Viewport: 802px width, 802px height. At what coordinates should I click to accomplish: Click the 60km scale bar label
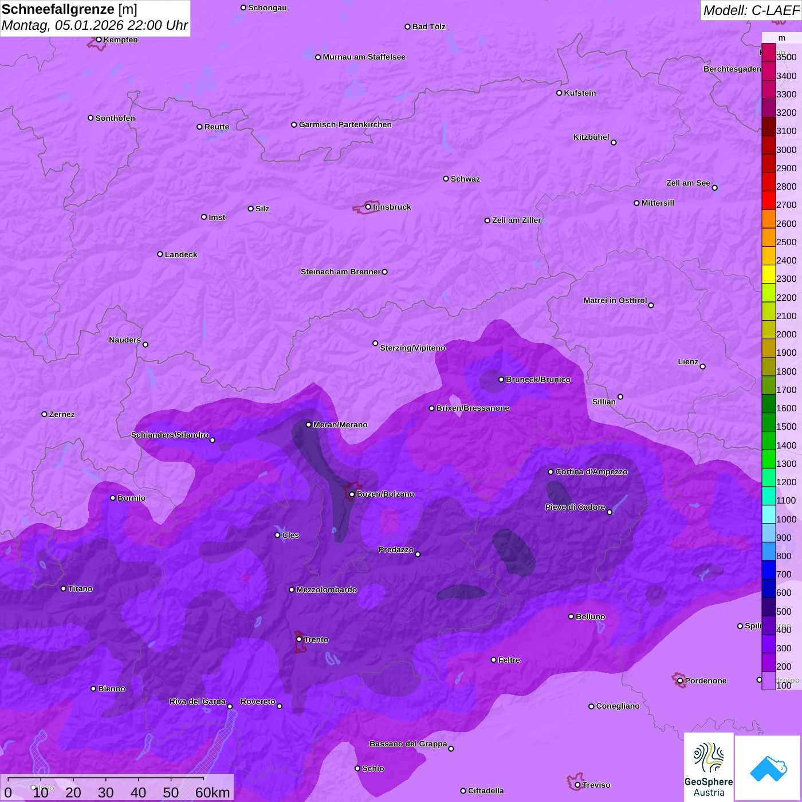coord(212,792)
